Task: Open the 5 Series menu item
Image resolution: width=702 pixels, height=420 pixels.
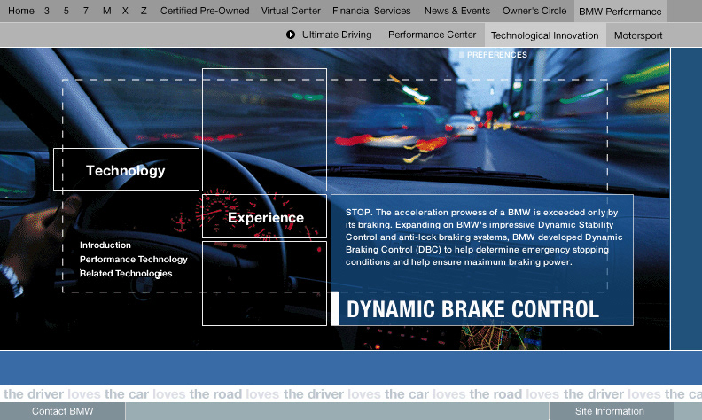Action: tap(66, 11)
